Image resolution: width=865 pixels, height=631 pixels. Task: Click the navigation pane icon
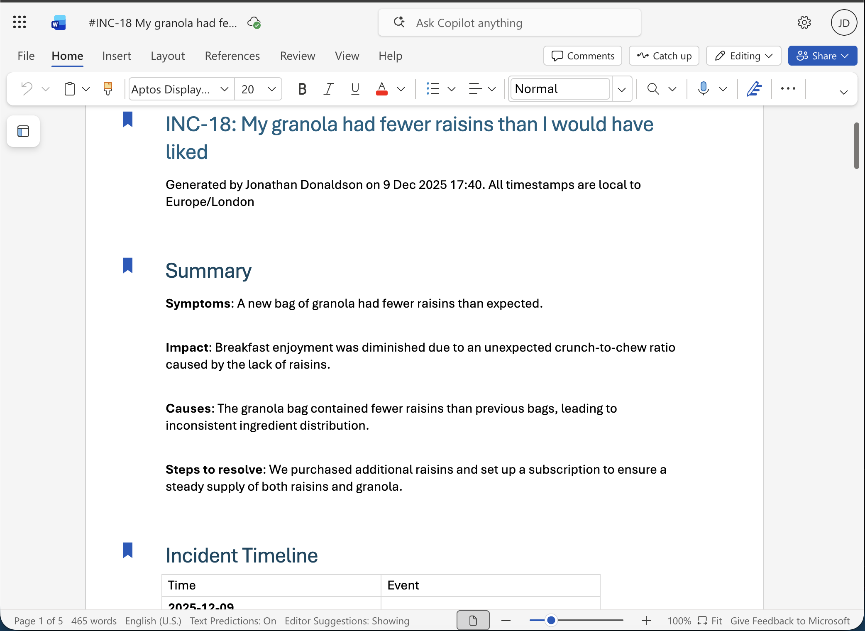(x=23, y=131)
